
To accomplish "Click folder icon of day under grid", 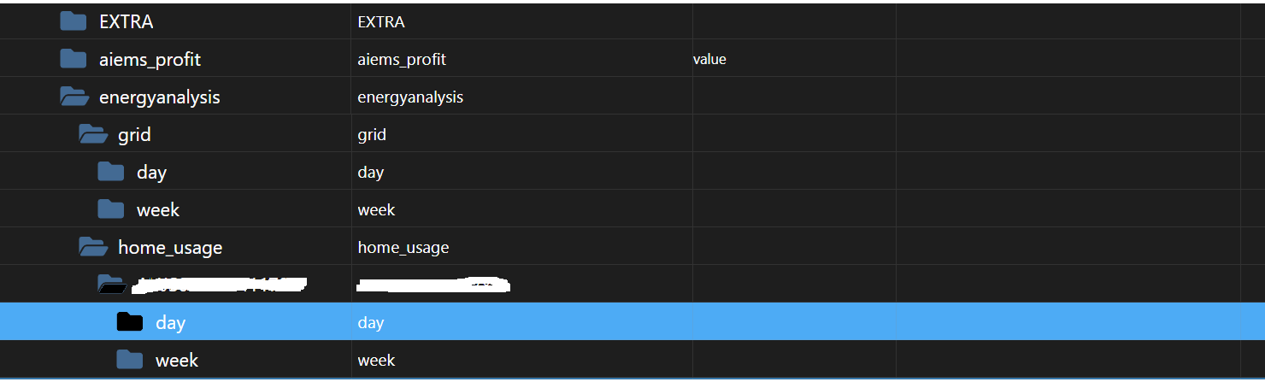I will (111, 172).
